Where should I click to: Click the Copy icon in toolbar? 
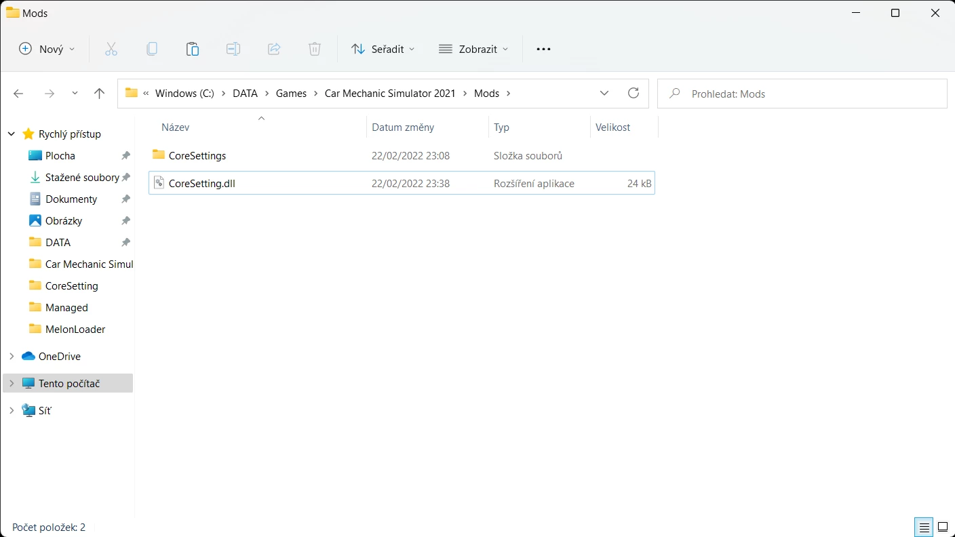152,49
